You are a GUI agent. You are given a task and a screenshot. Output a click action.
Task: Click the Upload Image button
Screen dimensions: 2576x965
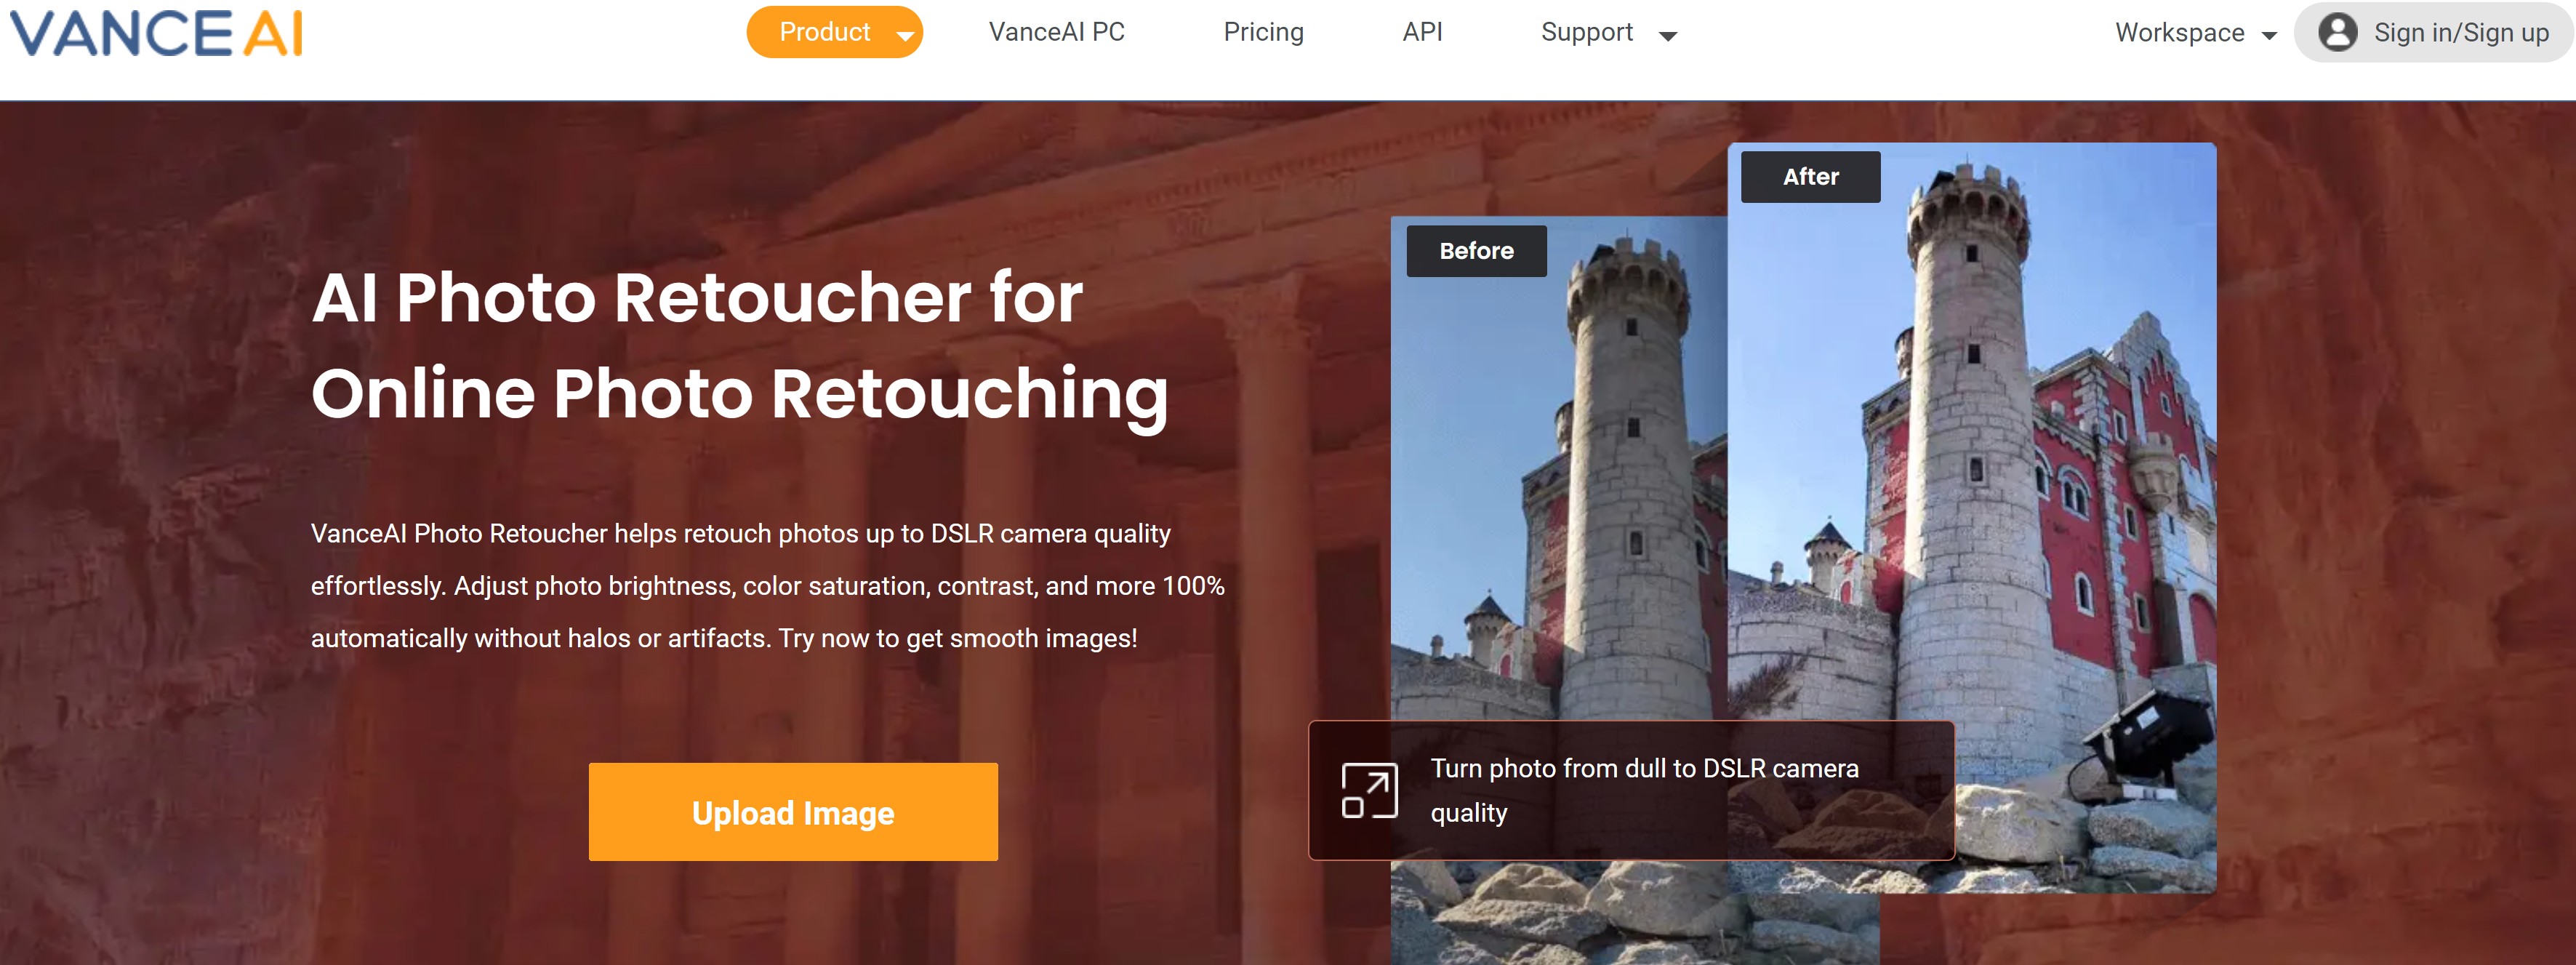click(x=793, y=812)
